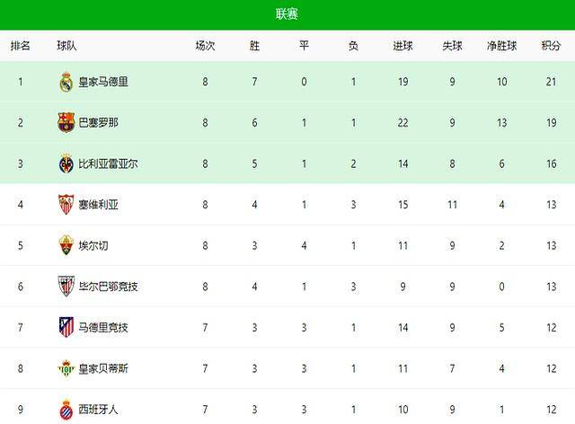Viewport: 575px width, 424px height.
Task: Click the Athletic Bilbao club crest
Action: pos(66,287)
